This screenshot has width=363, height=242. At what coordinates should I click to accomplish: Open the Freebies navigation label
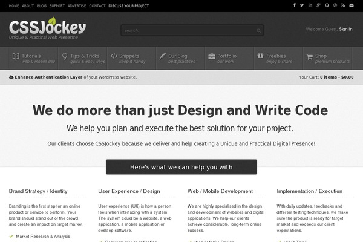(x=276, y=56)
